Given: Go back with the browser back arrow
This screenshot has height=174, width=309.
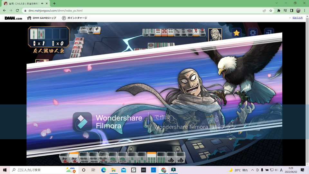Looking at the screenshot, I should click(4, 10).
